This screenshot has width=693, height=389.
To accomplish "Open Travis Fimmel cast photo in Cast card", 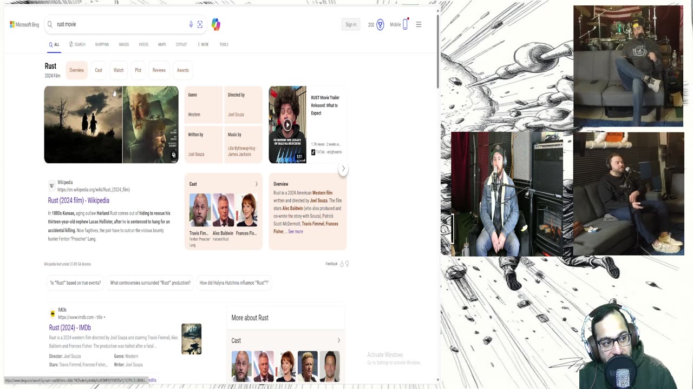I will coord(200,210).
